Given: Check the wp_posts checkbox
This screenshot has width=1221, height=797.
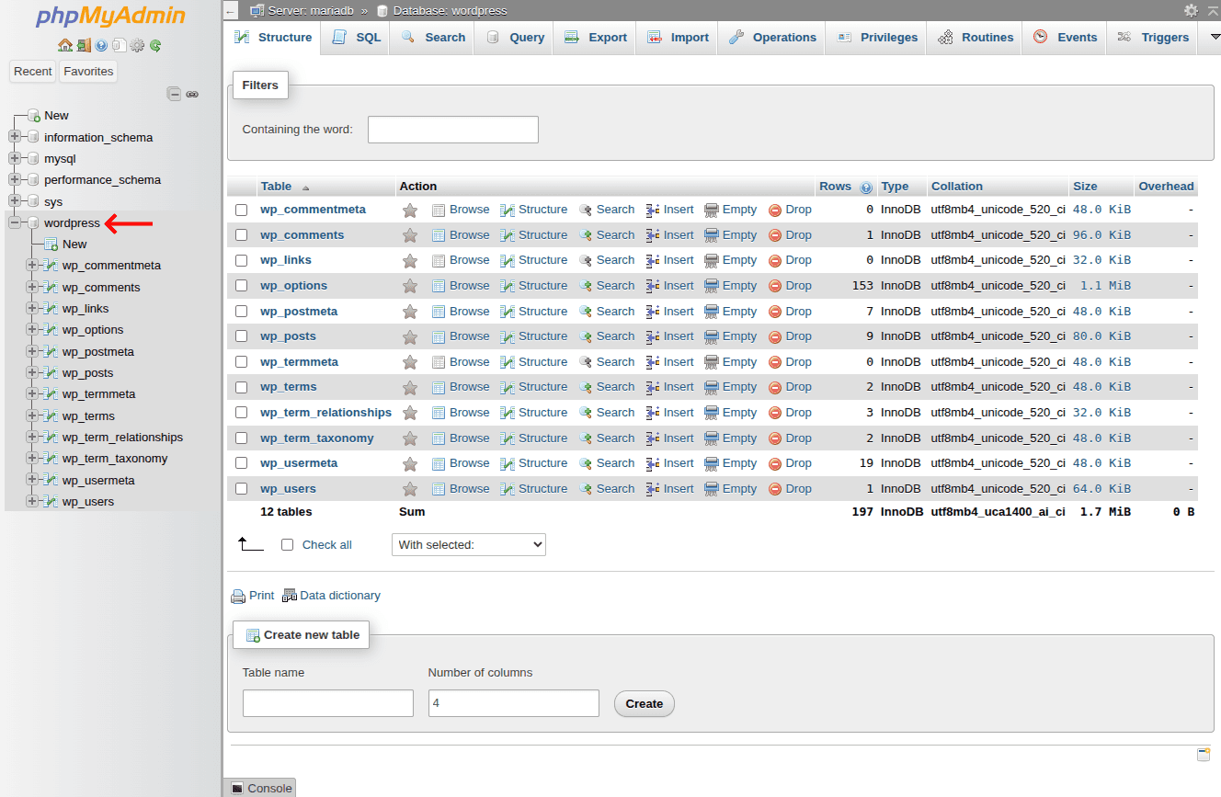Looking at the screenshot, I should pos(242,336).
